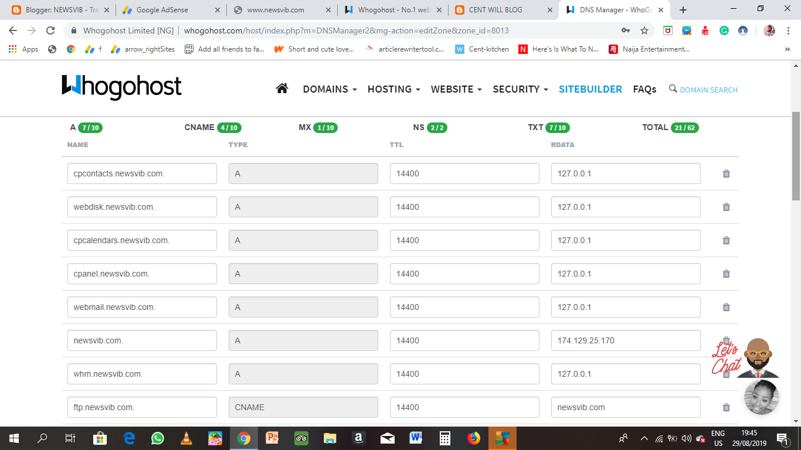Click the Whogohost logo
The height and width of the screenshot is (450, 801).
pyautogui.click(x=121, y=87)
